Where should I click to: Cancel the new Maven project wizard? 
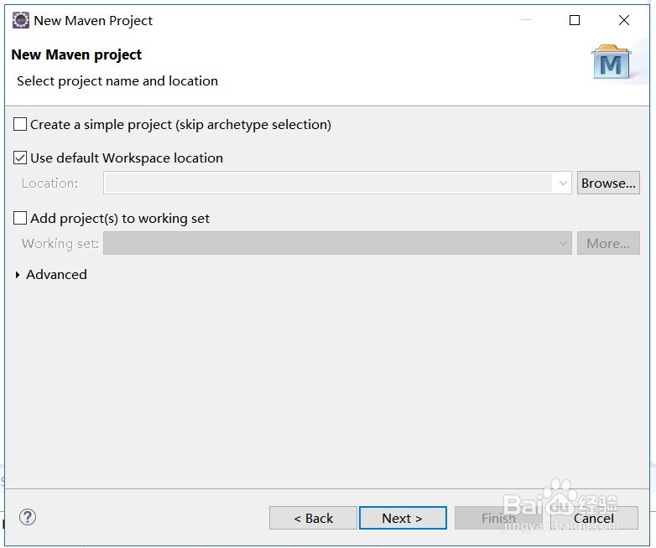pyautogui.click(x=594, y=518)
